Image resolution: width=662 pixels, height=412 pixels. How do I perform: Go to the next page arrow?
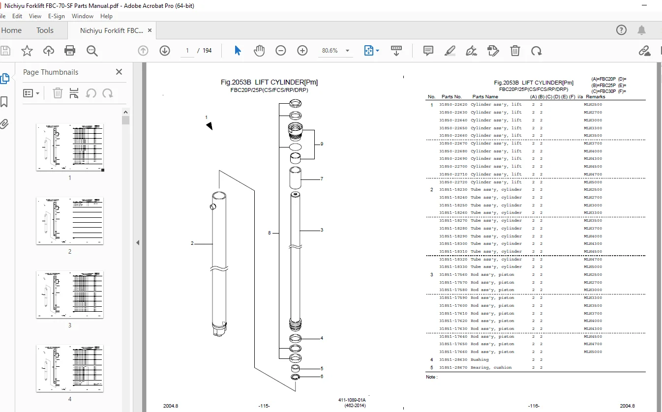coord(165,51)
